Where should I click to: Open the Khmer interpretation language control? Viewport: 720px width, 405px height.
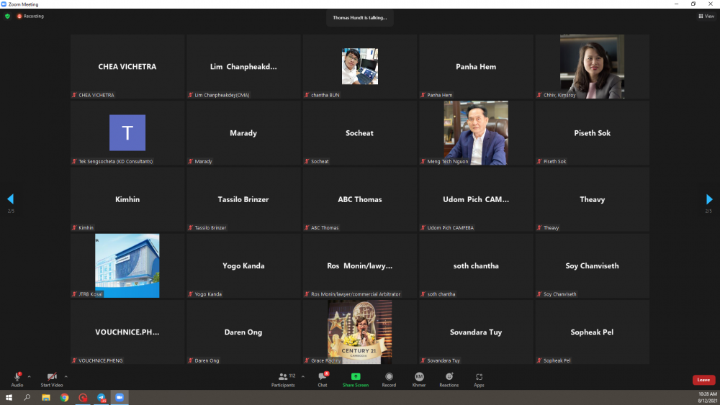click(x=418, y=378)
